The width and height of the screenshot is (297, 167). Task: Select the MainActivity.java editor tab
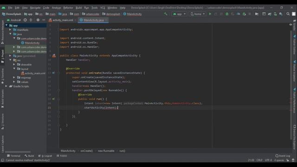point(93,20)
